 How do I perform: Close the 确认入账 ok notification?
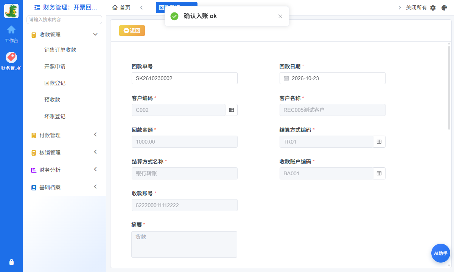pyautogui.click(x=280, y=16)
